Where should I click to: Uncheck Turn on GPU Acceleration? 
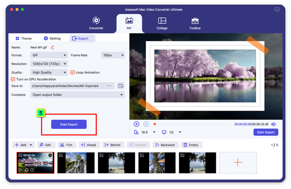[x=13, y=79]
